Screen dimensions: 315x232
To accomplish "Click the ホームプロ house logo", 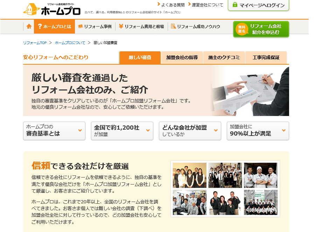I will [31, 9].
